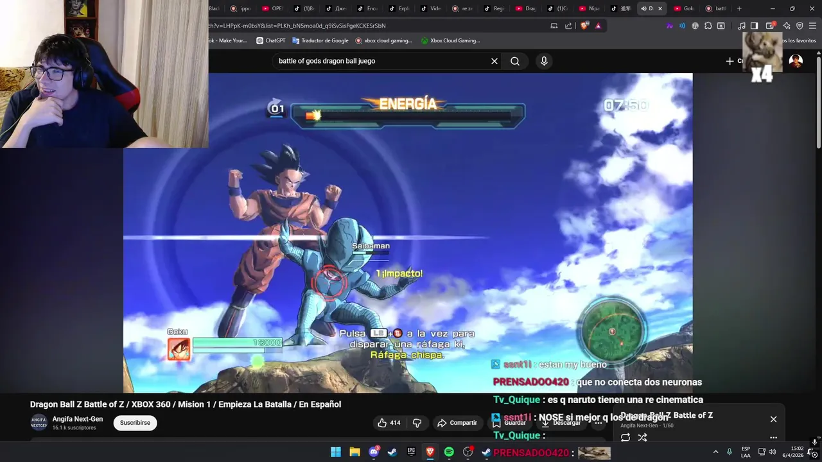Click the taskbar microphone tray icon
This screenshot has width=822, height=462.
[x=730, y=452]
